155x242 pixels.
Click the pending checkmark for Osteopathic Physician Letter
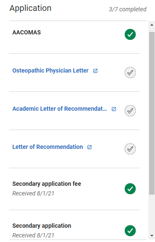[x=130, y=73]
